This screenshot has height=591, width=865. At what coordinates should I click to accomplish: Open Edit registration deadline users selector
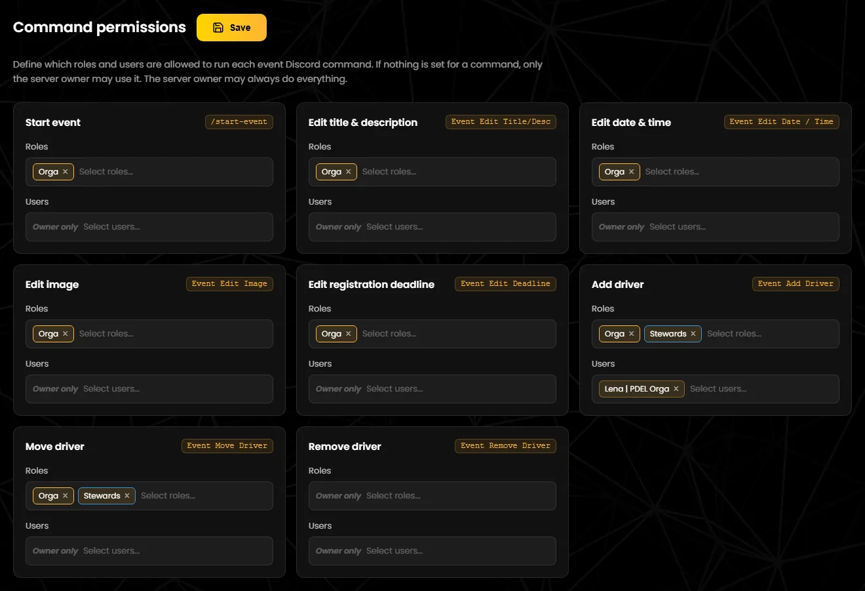(432, 389)
